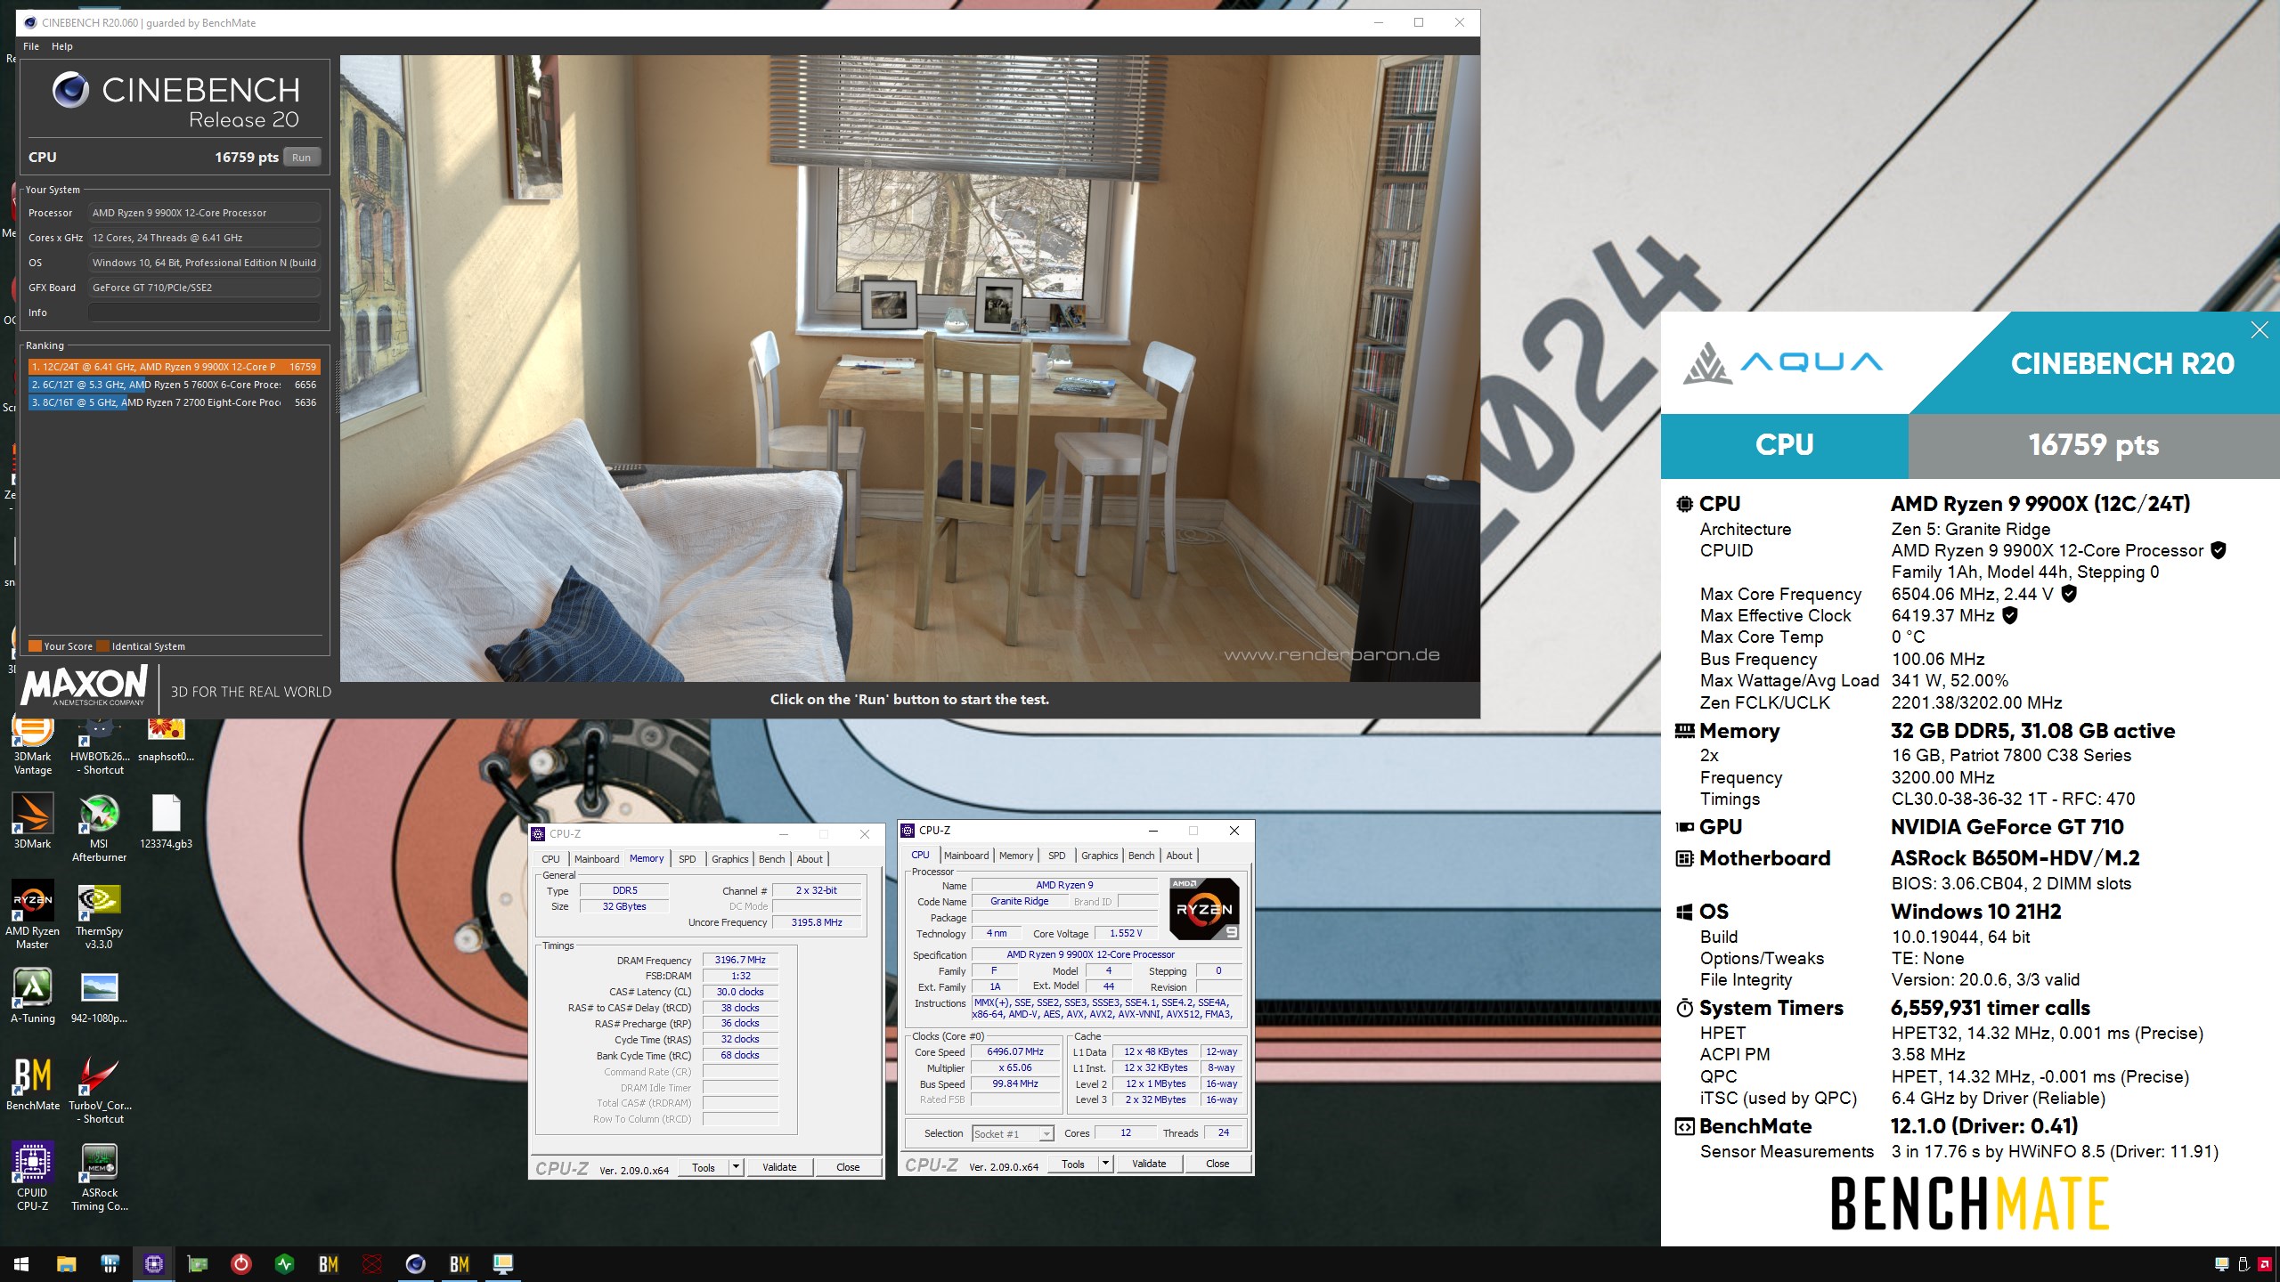Open the Windows Start menu
This screenshot has width=2280, height=1282.
coord(21,1264)
